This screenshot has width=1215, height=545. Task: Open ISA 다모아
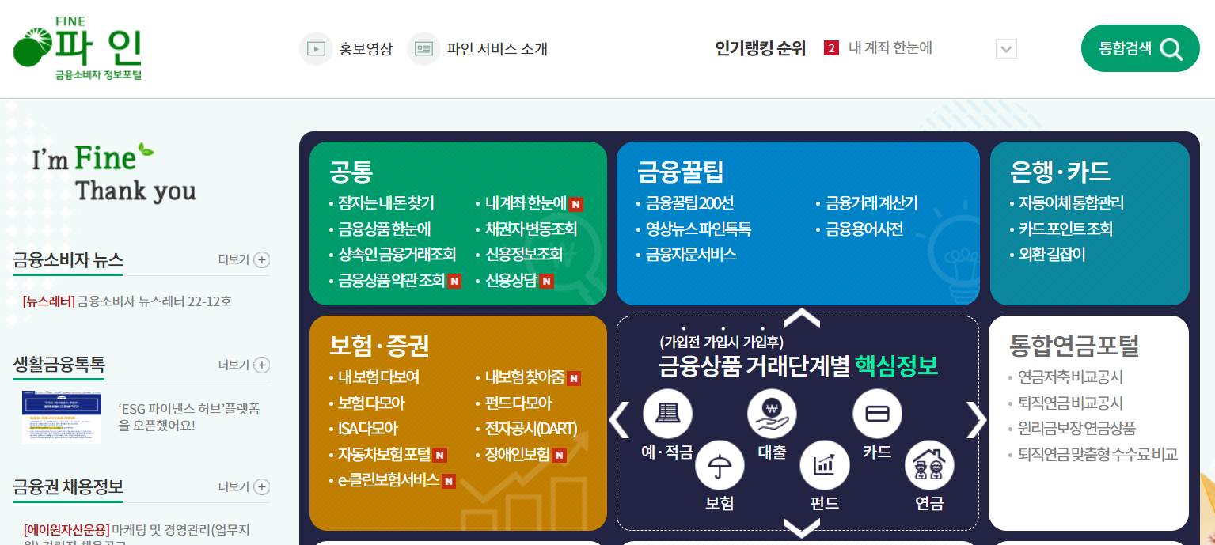point(367,429)
